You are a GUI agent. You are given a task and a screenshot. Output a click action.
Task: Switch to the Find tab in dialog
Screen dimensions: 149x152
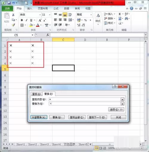(x=36, y=94)
